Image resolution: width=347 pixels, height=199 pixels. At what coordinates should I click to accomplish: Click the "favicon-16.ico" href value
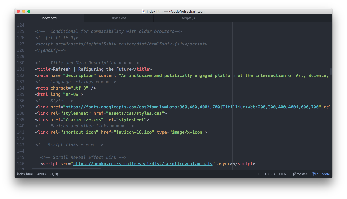pyautogui.click(x=134, y=132)
